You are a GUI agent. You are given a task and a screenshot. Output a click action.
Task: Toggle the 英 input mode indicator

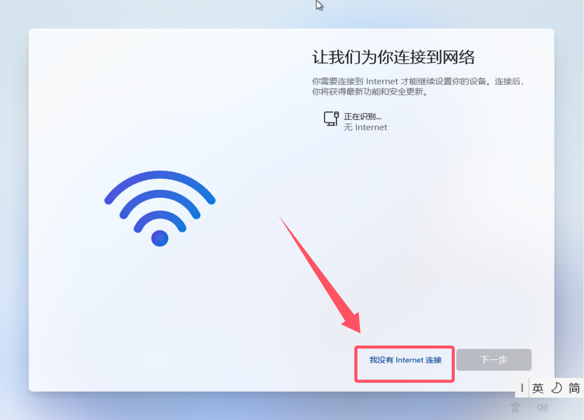coord(537,388)
